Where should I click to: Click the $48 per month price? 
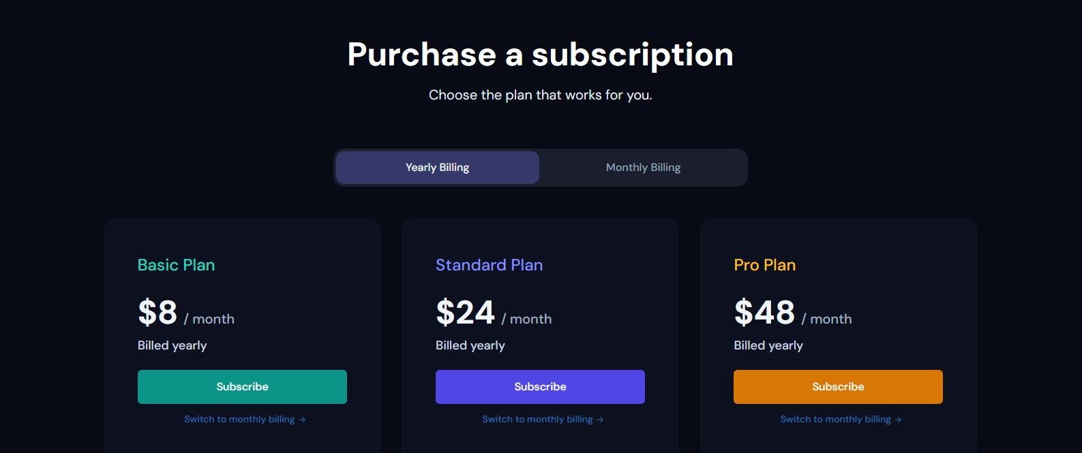[x=764, y=313]
